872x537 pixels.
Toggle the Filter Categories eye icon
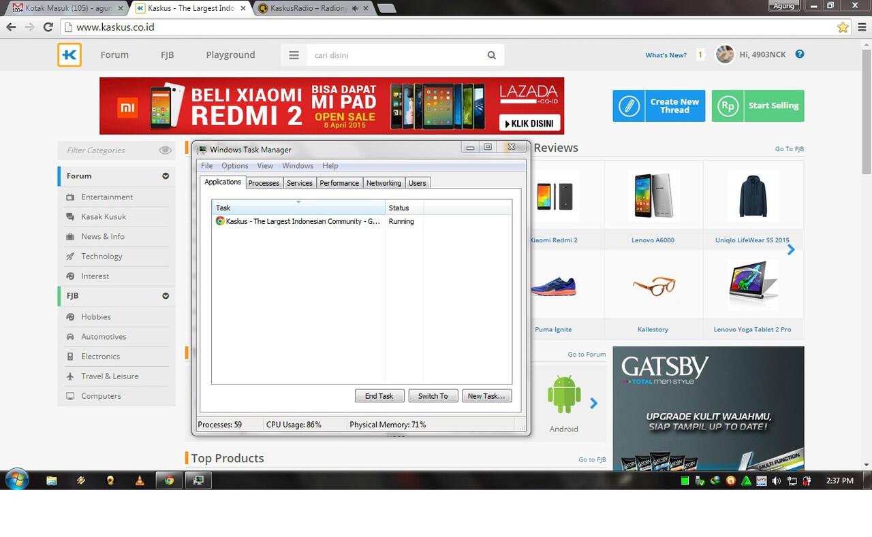(x=165, y=150)
